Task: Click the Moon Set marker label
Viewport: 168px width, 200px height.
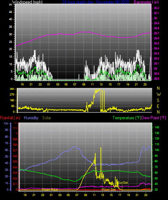Action: pos(109,190)
